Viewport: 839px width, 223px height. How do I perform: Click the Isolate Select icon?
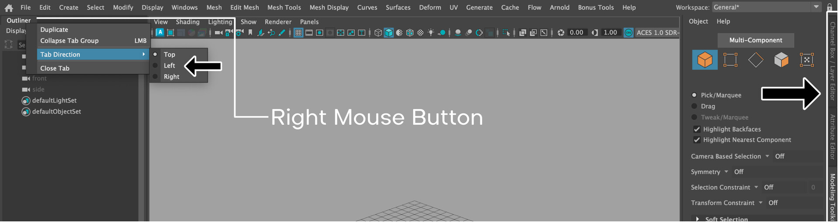[x=506, y=33]
